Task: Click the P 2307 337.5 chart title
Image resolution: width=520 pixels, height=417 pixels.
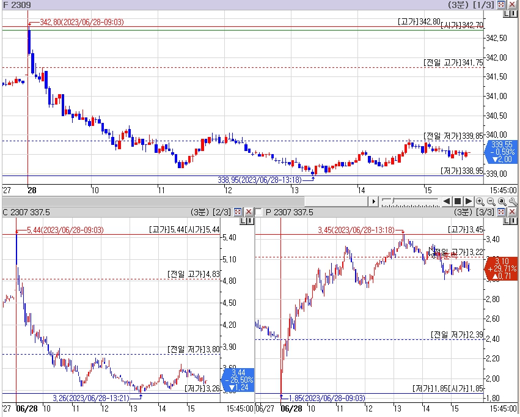Action: (x=290, y=212)
